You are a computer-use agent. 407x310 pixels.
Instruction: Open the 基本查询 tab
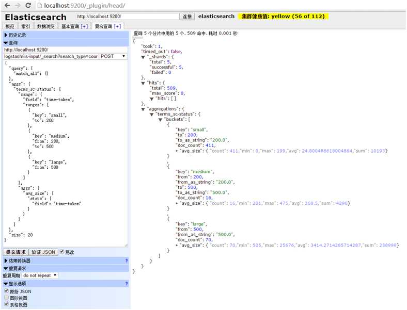(x=70, y=26)
